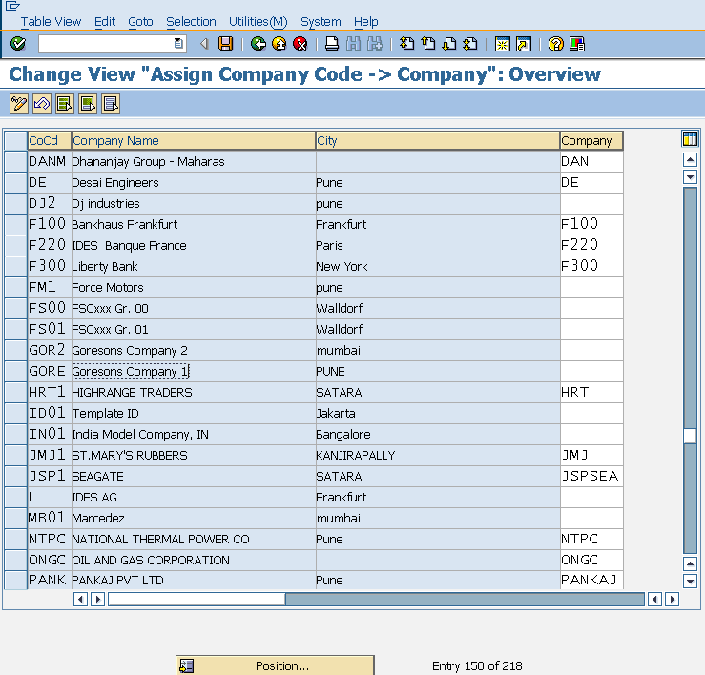Screen dimensions: 705x675
Task: Click the CoCd column header
Action: [50, 141]
